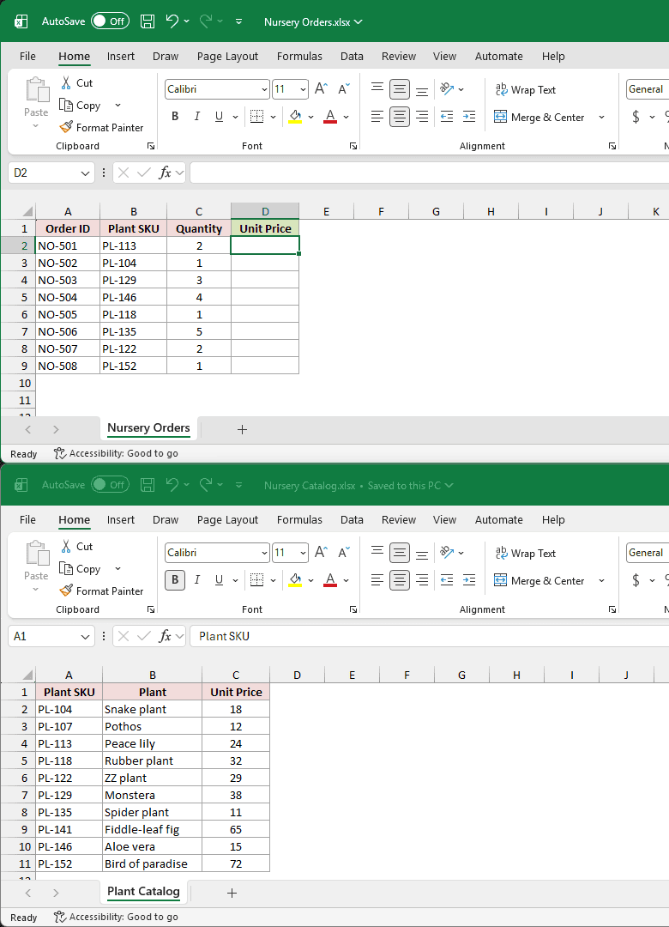Image resolution: width=669 pixels, height=927 pixels.
Task: Click Format Painter in Nursery Orders ribbon
Action: [102, 128]
